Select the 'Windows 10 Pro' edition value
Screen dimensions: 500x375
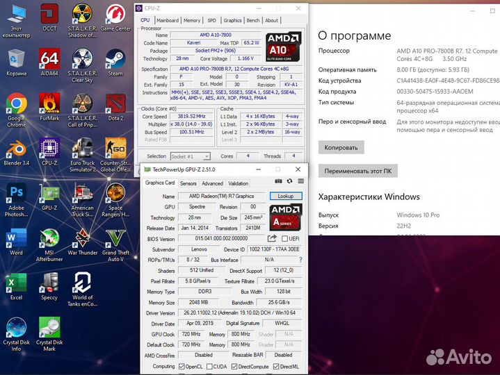point(418,215)
